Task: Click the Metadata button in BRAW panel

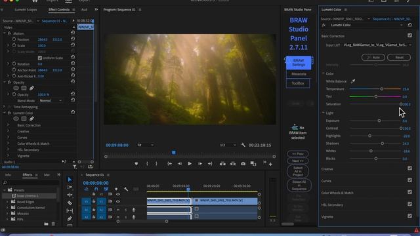Action: (x=299, y=74)
